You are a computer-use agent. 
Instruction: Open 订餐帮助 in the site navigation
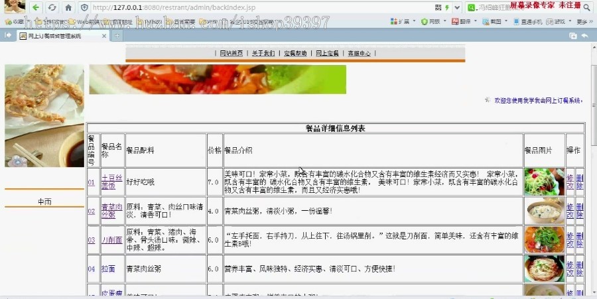coord(295,53)
